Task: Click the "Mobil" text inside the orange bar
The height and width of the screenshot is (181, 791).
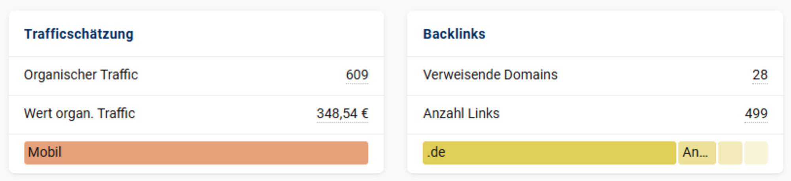Action: tap(45, 152)
